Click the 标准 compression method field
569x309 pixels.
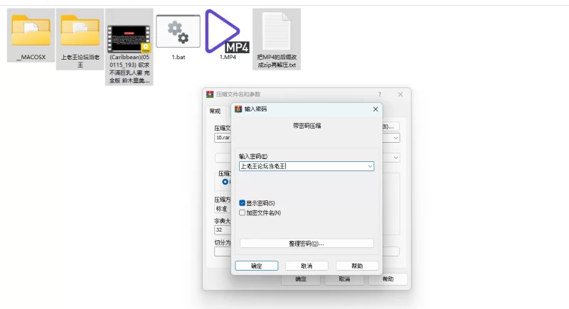tap(223, 209)
